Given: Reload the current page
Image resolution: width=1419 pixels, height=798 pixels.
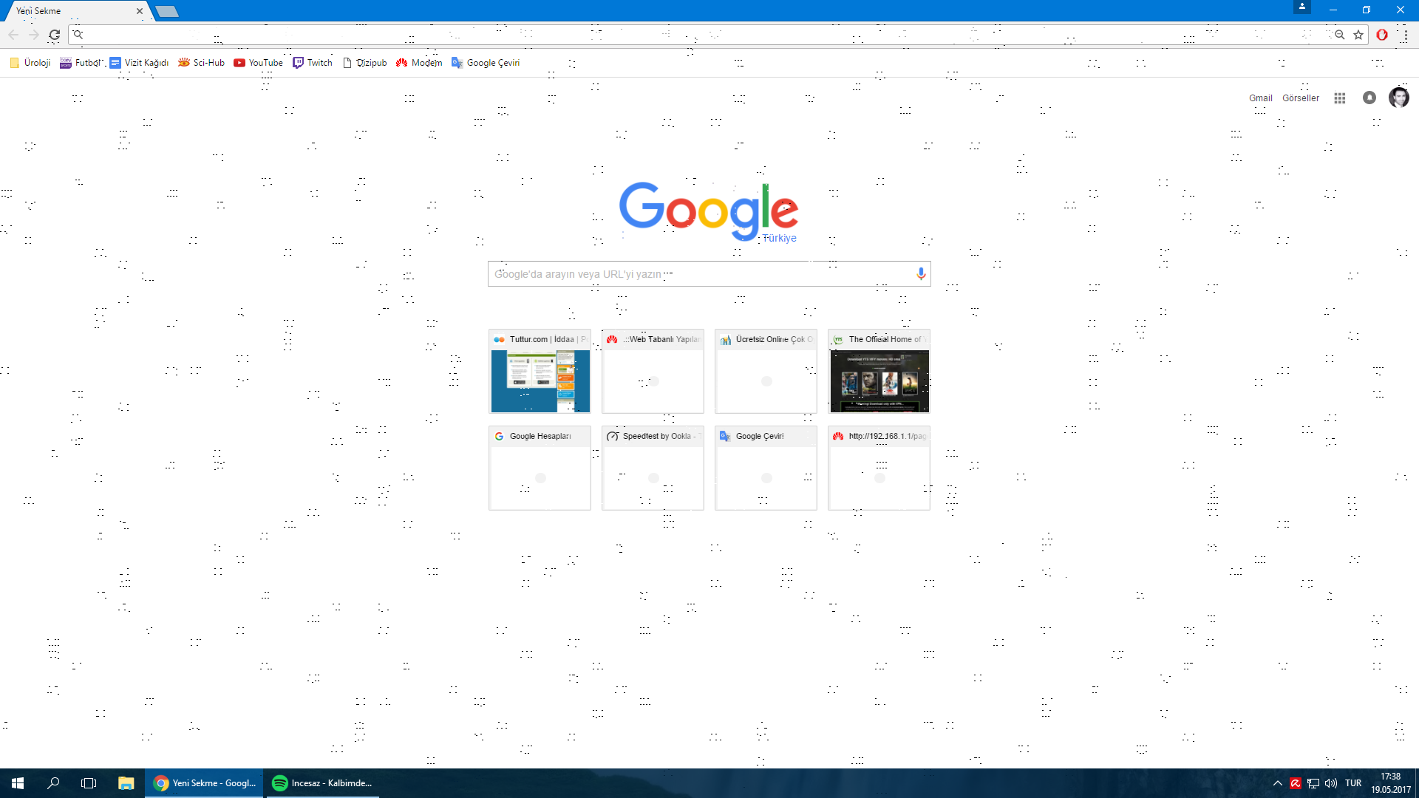Looking at the screenshot, I should click(x=55, y=35).
